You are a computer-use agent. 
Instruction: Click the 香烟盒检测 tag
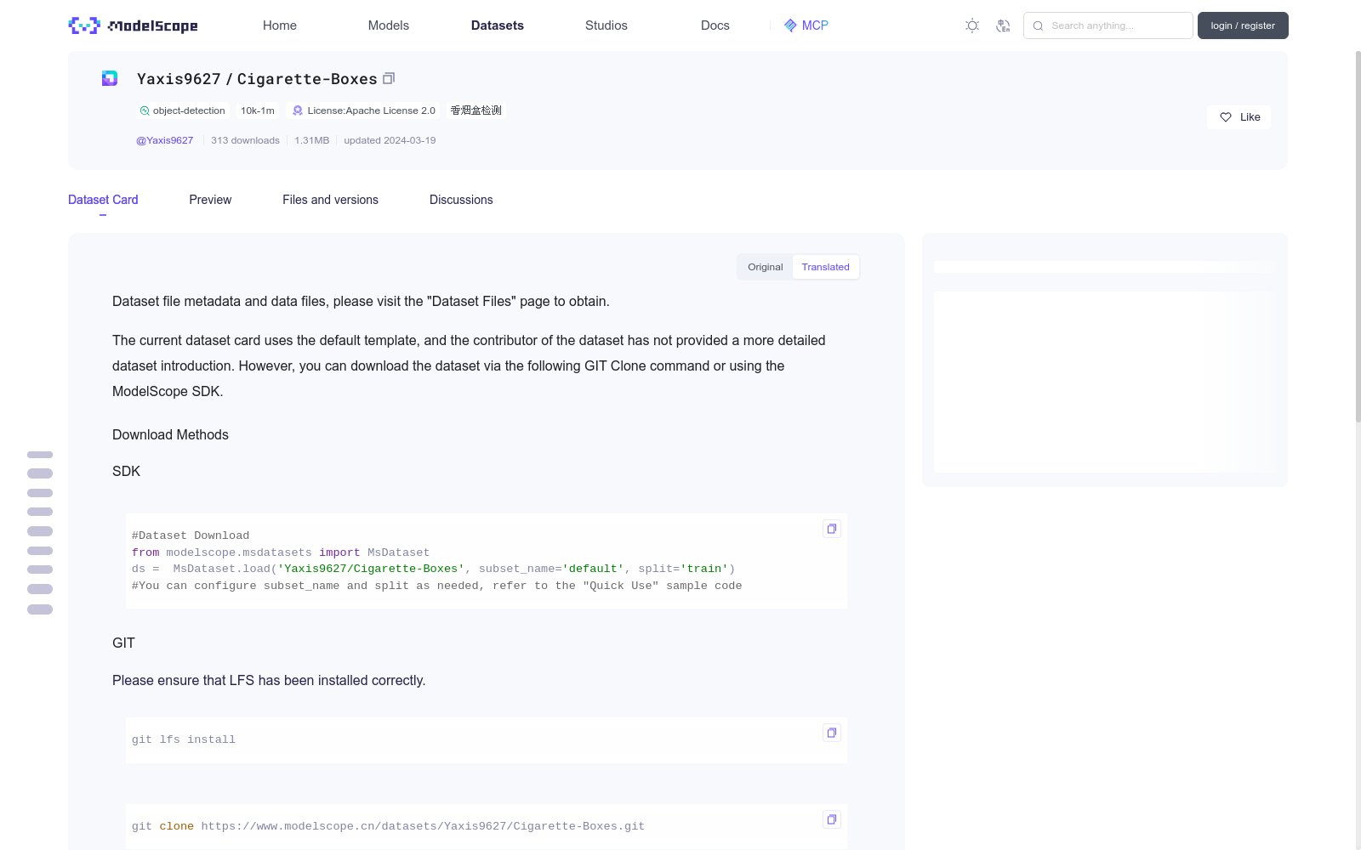476,110
